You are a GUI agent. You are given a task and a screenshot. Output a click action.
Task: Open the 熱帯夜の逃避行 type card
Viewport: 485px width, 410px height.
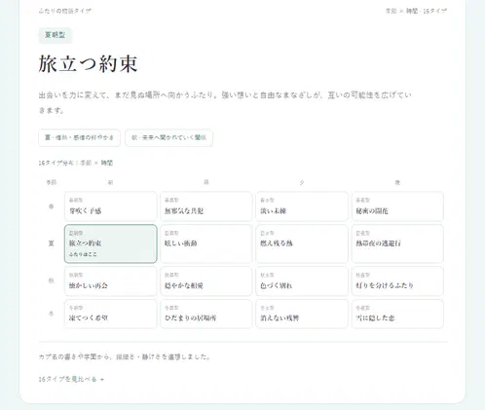[397, 243]
